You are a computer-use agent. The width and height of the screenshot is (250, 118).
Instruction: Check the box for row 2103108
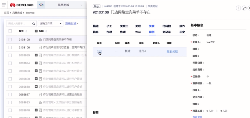tap(10, 39)
